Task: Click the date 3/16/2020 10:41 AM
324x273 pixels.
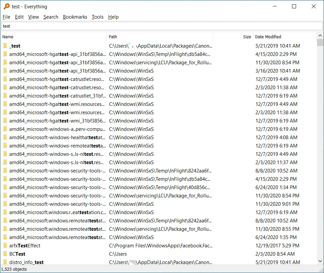Action: 277,71
